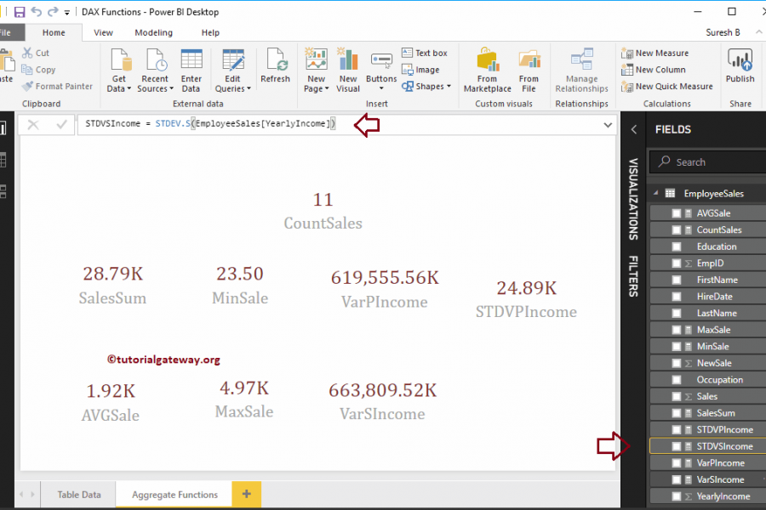This screenshot has height=510, width=766.
Task: Expand the formula bar dropdown
Action: [x=608, y=124]
